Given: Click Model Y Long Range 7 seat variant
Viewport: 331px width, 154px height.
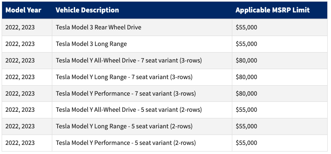Looking at the screenshot, I should click(124, 77).
